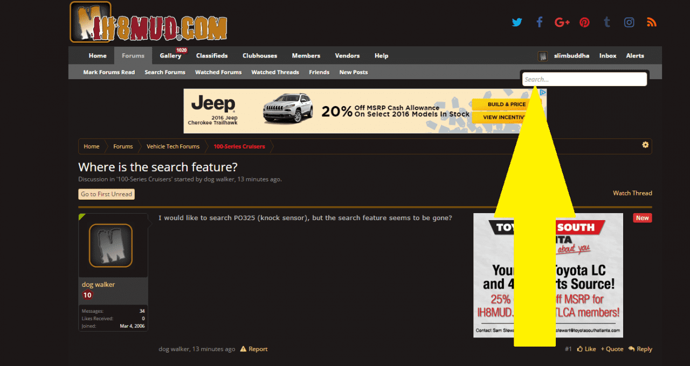Open the Gallery nav tab

170,55
